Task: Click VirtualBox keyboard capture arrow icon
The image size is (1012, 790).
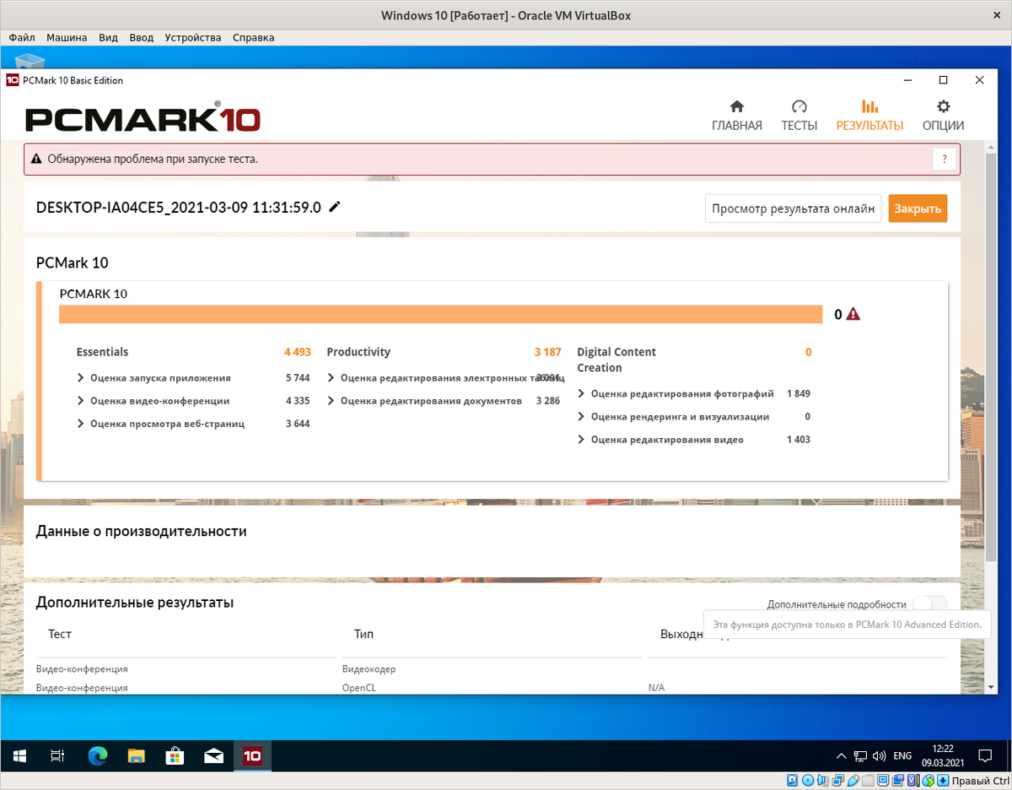Action: [x=945, y=781]
